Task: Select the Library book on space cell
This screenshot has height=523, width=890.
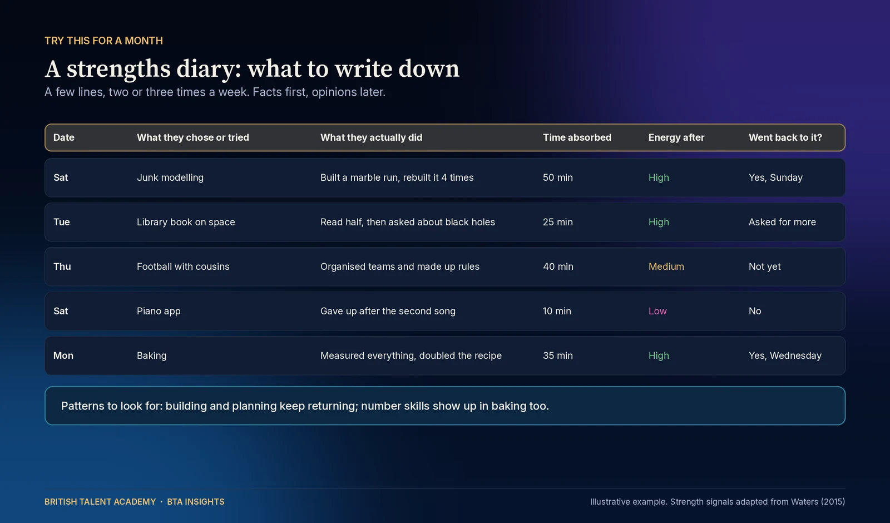Action: tap(186, 222)
